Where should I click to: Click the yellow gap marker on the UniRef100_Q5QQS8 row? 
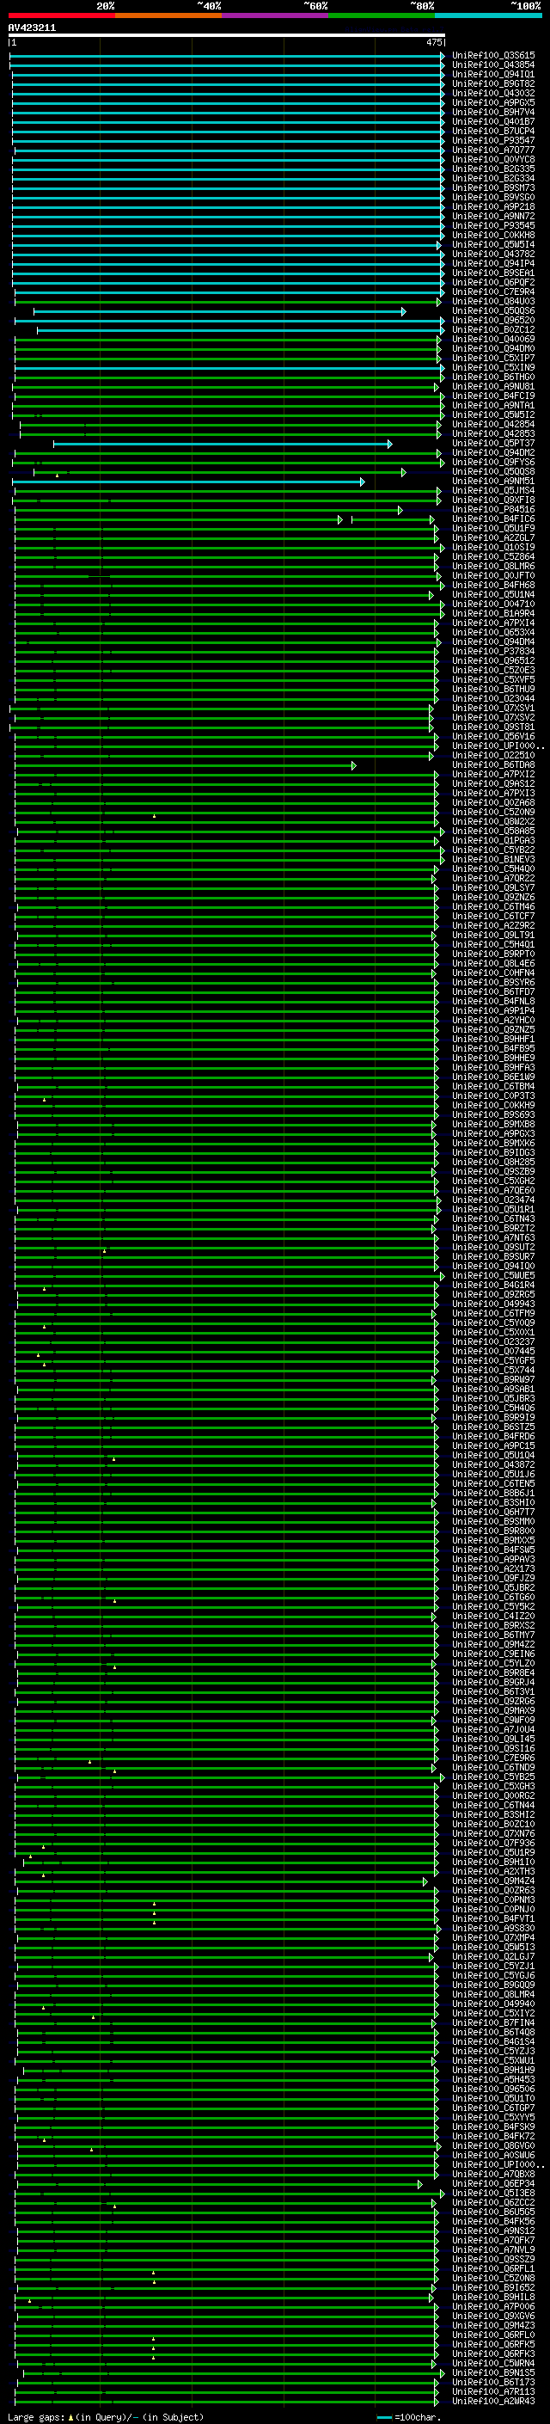(57, 476)
